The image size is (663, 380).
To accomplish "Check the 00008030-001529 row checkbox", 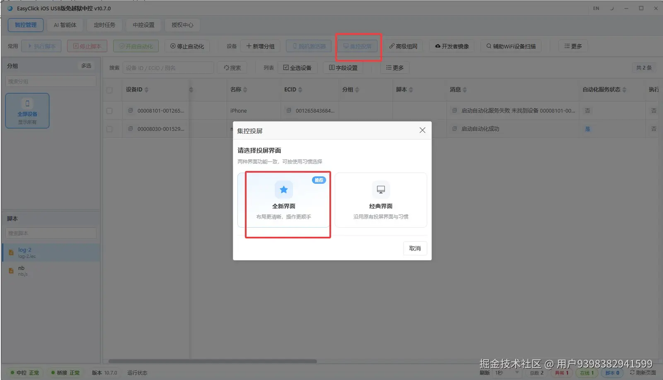I will click(109, 129).
